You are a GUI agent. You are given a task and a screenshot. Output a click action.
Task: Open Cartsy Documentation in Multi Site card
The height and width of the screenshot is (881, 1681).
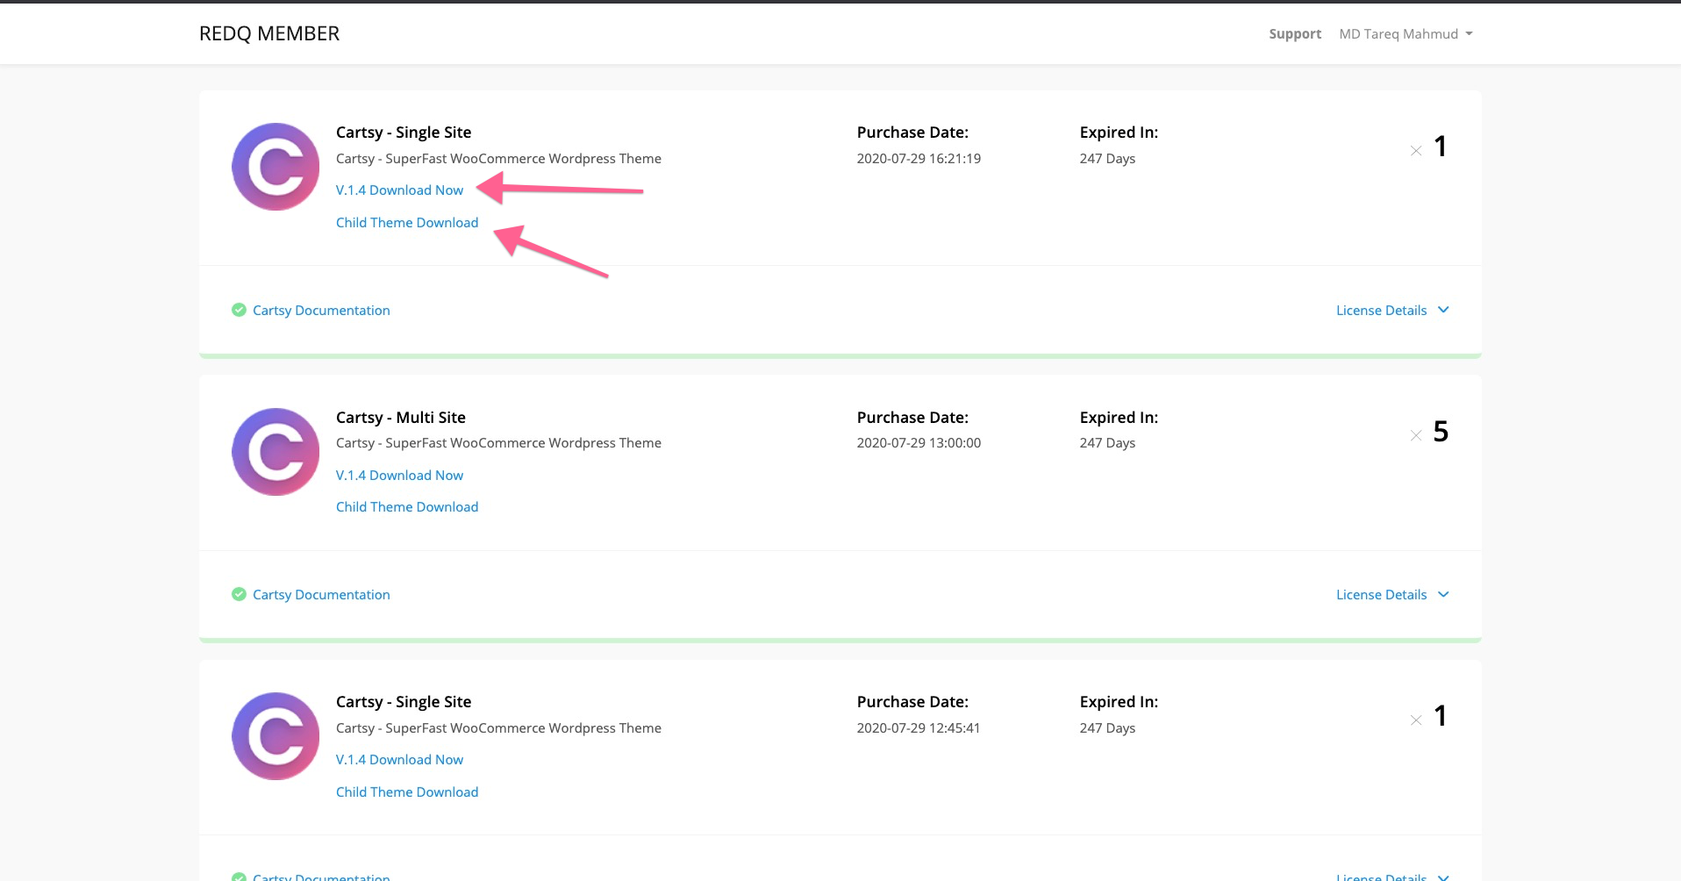(x=321, y=595)
